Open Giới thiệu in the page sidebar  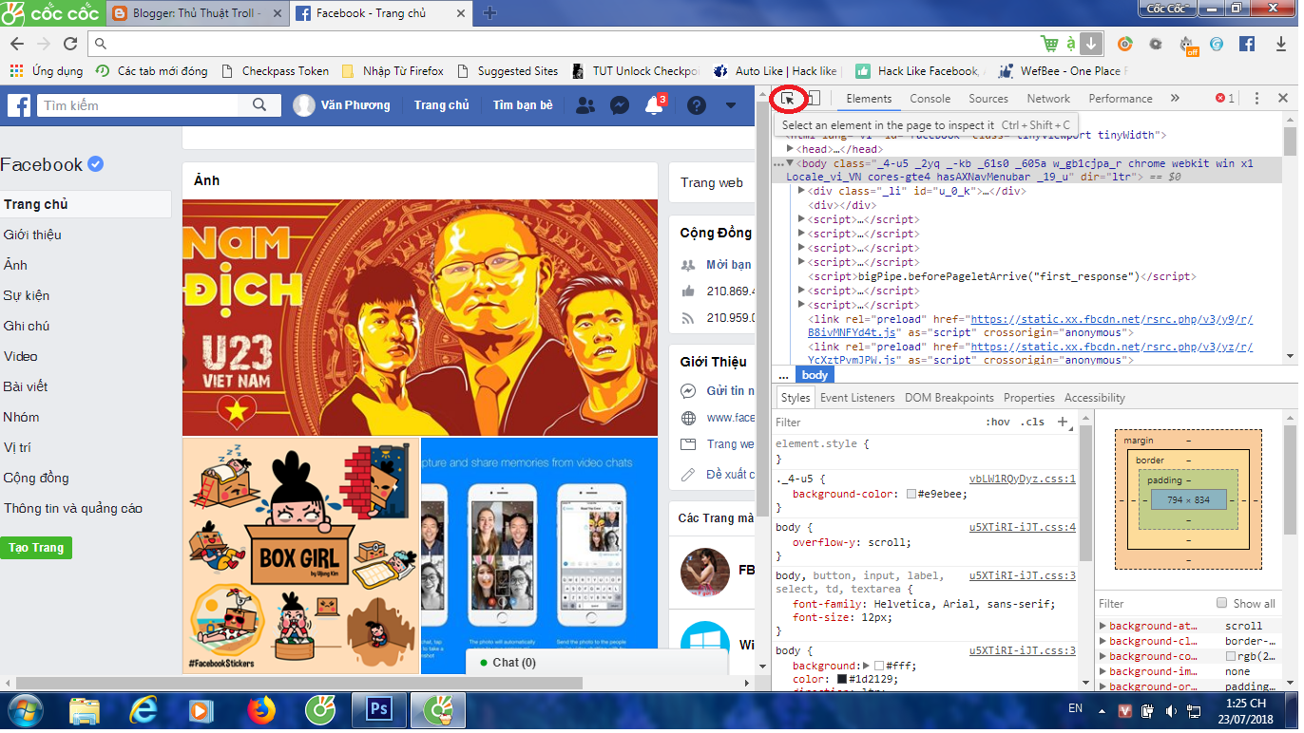[32, 235]
